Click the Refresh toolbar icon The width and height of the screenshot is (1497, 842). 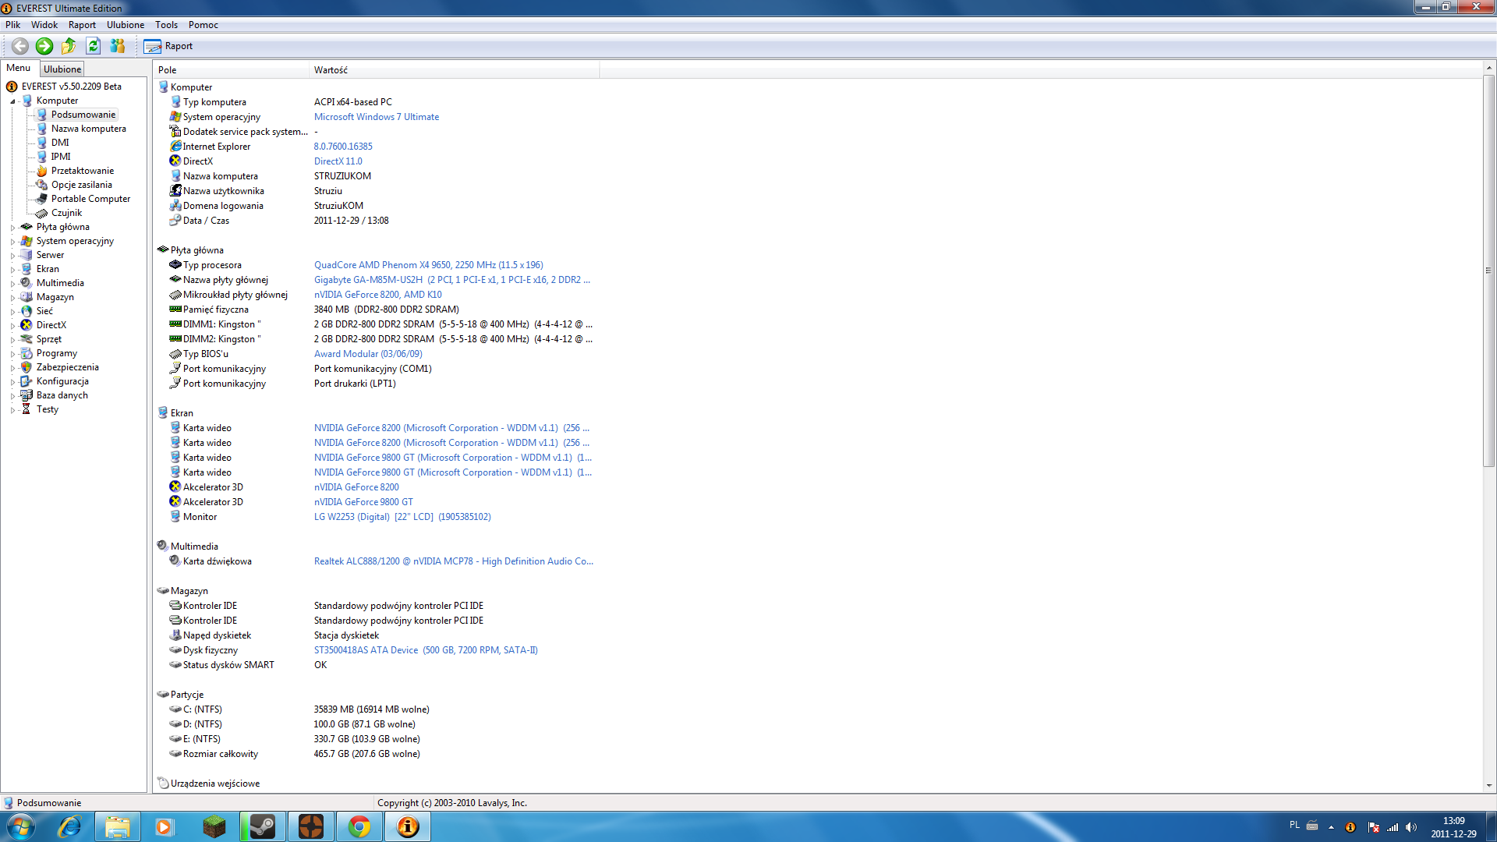click(94, 46)
